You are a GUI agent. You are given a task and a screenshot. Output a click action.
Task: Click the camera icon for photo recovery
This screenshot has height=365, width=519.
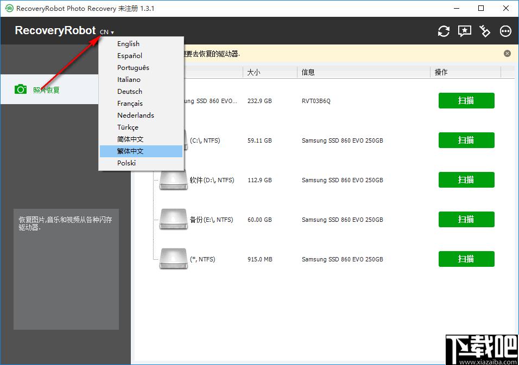tap(21, 89)
